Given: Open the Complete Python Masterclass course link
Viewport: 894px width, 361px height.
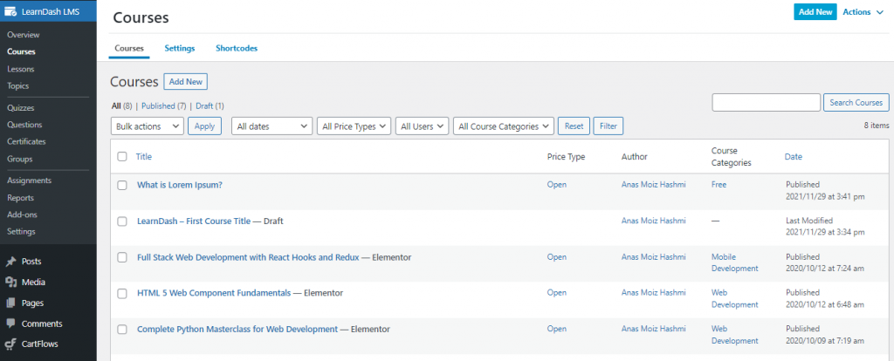Looking at the screenshot, I should click(x=237, y=330).
